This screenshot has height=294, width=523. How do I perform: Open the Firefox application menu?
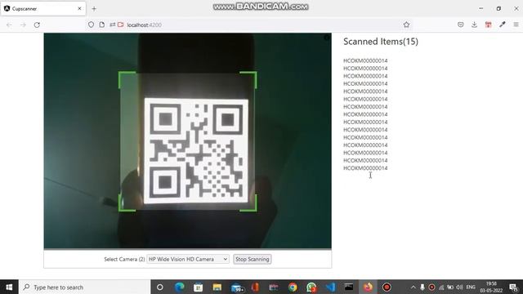[x=516, y=24]
